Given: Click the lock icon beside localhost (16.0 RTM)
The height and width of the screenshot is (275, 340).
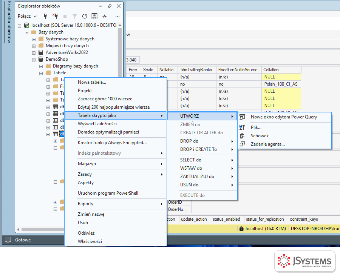Looking at the screenshot, I should 241,229.
